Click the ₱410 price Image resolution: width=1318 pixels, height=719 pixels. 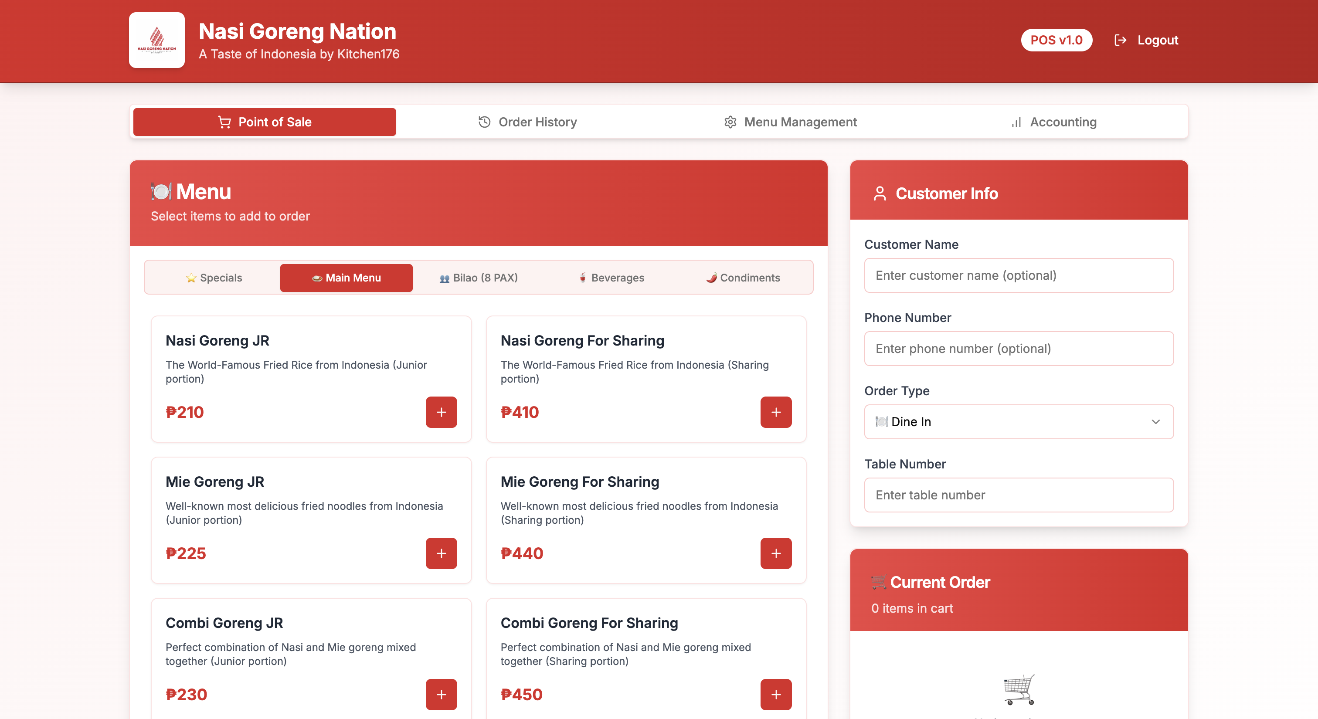(x=520, y=412)
